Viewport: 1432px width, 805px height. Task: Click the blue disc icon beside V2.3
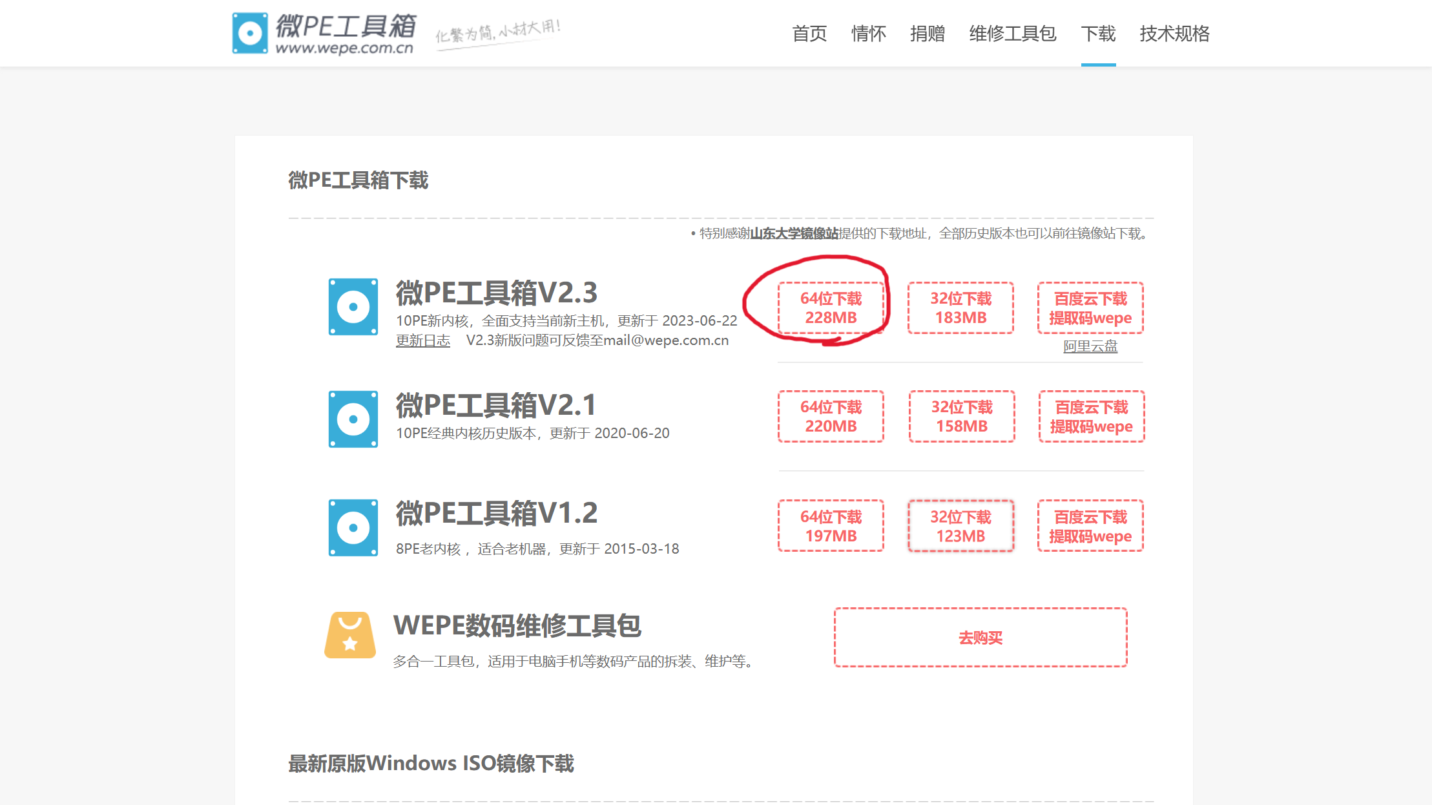click(353, 307)
